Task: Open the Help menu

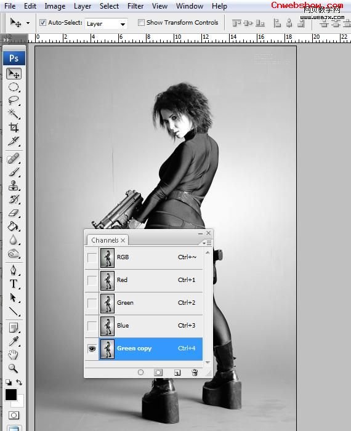Action: coord(219,6)
